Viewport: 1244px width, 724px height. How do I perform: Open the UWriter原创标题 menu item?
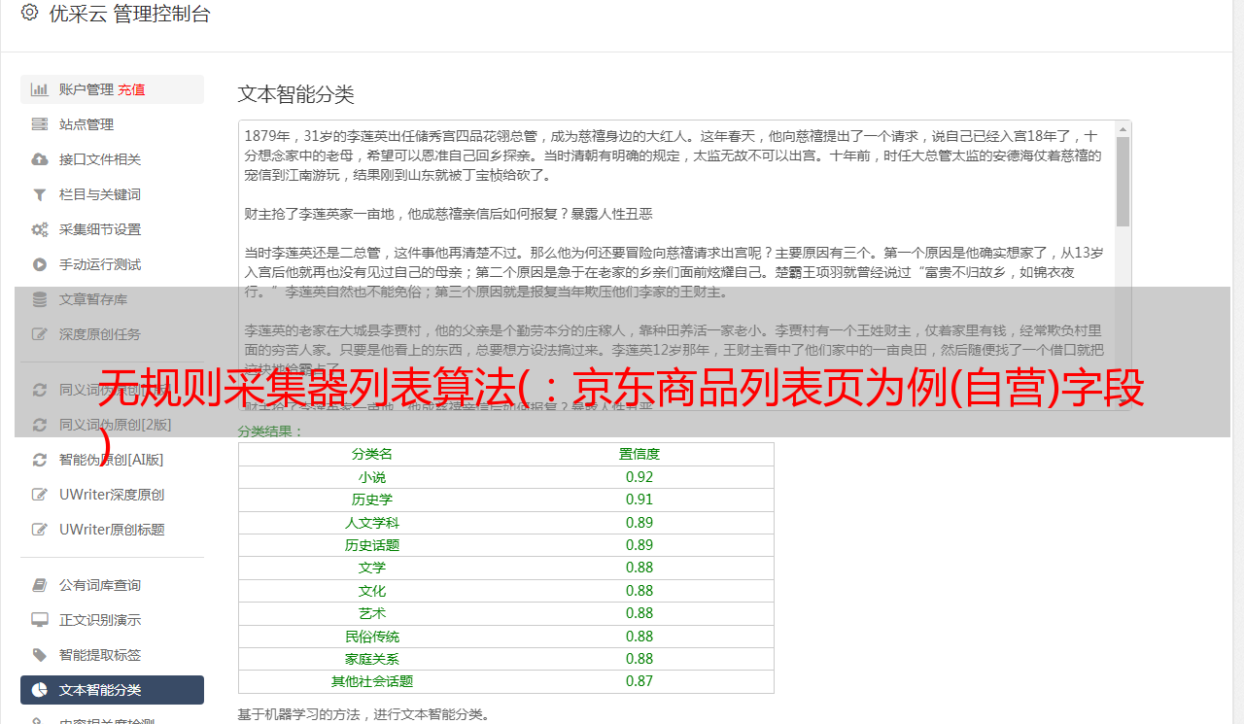coord(111,530)
